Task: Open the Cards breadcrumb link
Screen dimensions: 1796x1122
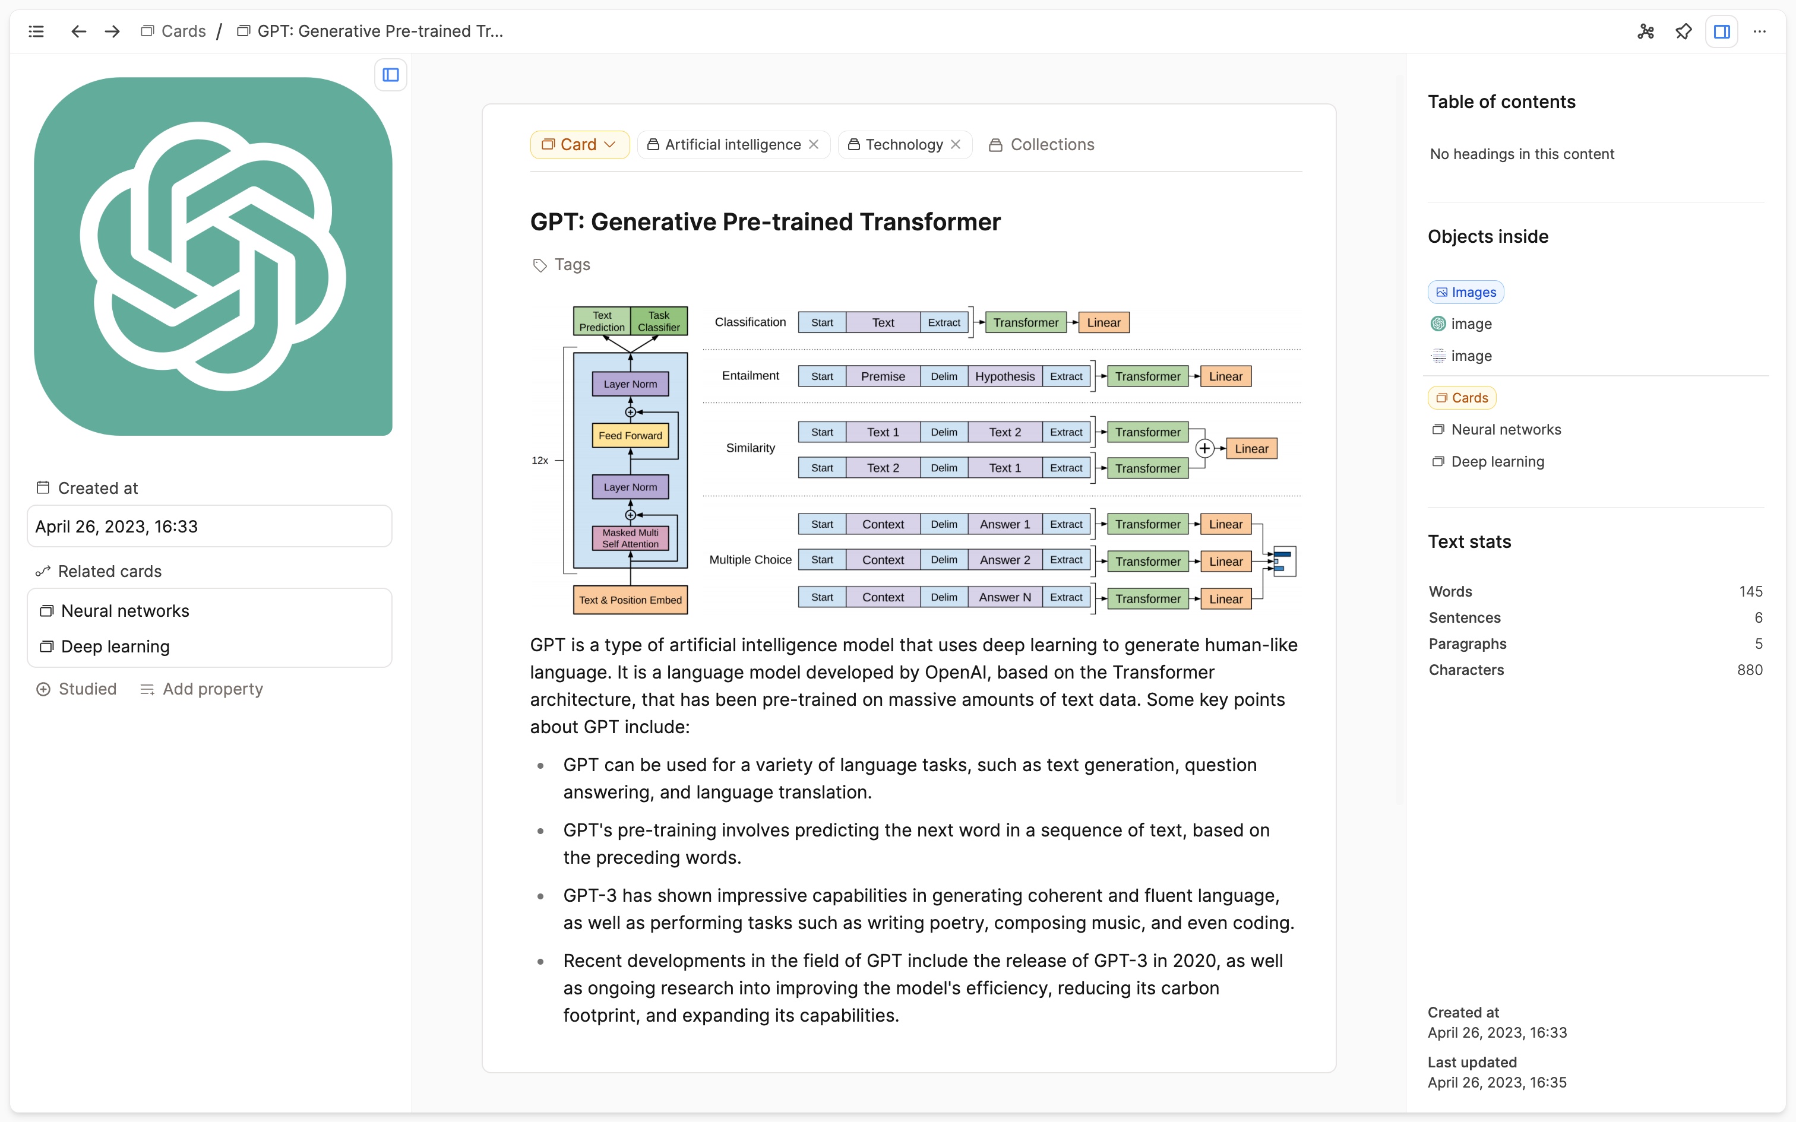Action: coord(182,31)
